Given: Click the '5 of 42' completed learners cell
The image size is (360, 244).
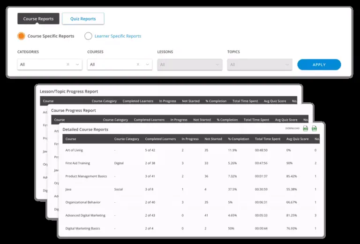Looking at the screenshot, I should click(150, 150).
